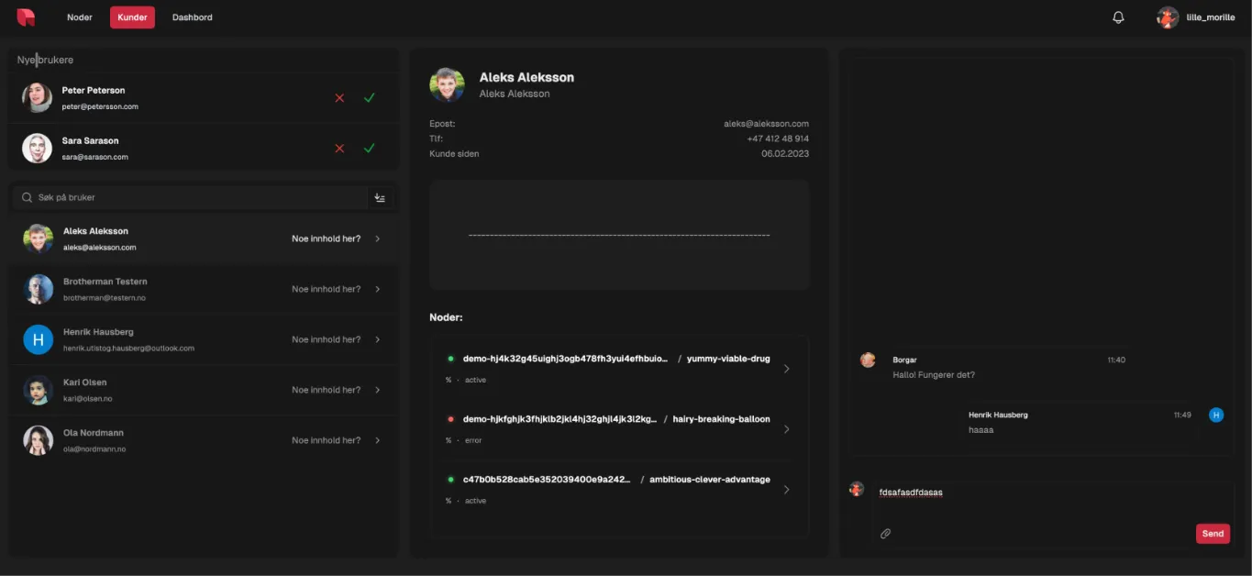Screen dimensions: 1252x576
Task: Click 'Noe innhold her?' on Aleks Aleksson row
Action: pyautogui.click(x=327, y=238)
